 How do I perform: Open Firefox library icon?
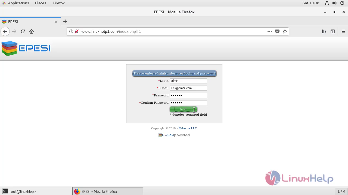tap(324, 31)
